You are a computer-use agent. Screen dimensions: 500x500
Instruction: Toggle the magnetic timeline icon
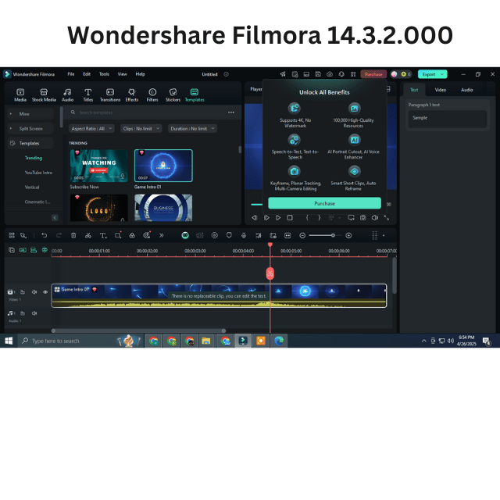pos(34,250)
